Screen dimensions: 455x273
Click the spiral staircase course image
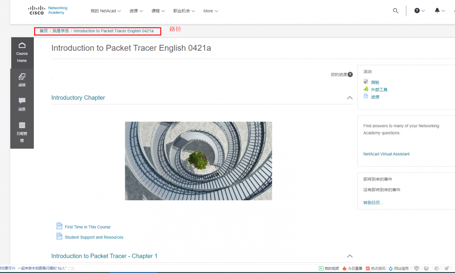click(x=198, y=161)
